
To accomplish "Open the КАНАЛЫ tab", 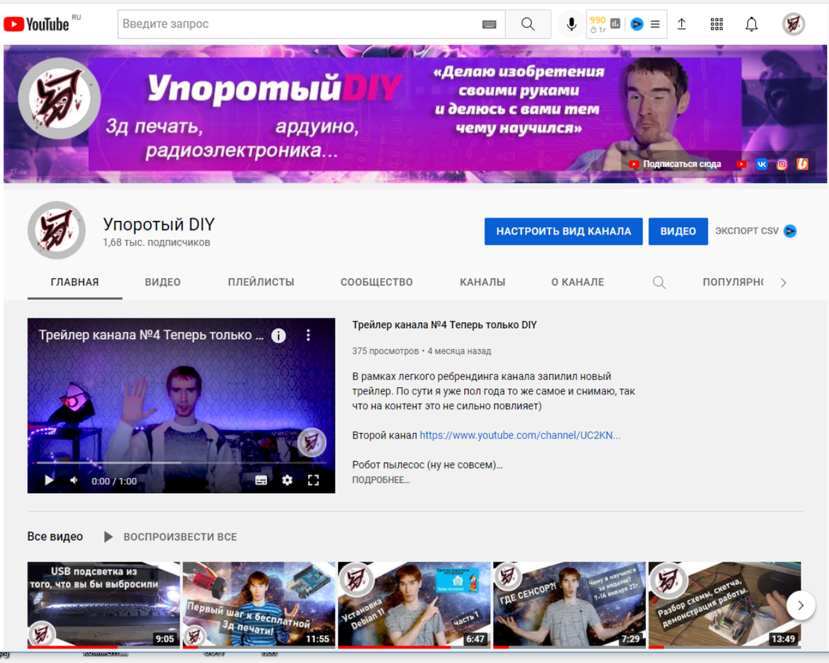I will (x=483, y=282).
